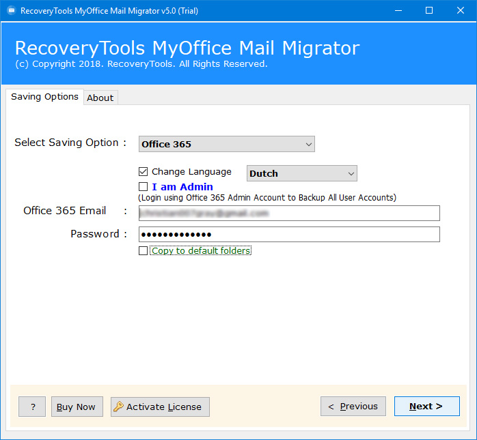Click the Activate License button
The width and height of the screenshot is (477, 440).
pyautogui.click(x=160, y=407)
